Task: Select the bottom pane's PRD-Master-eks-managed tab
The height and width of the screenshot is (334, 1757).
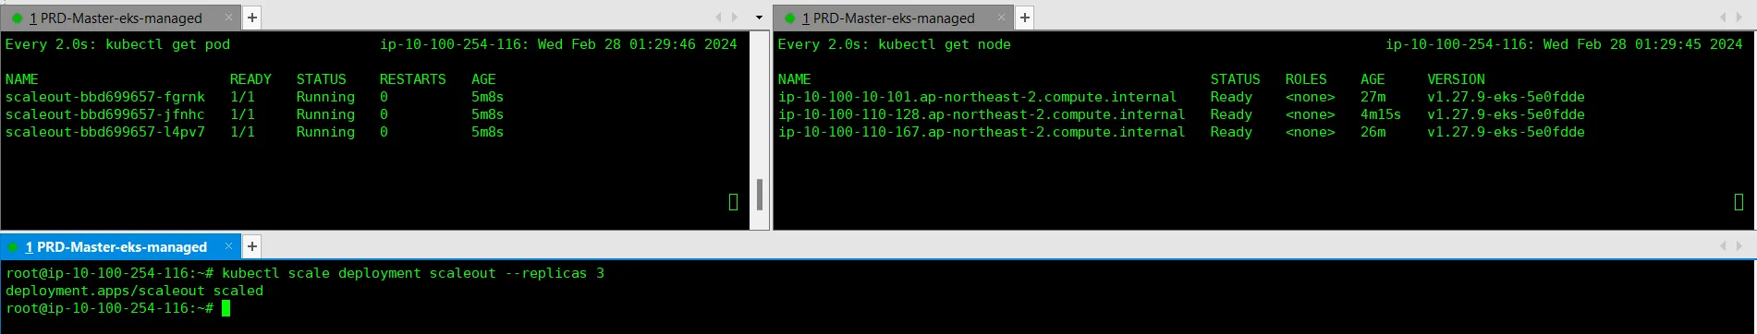Action: (x=120, y=246)
